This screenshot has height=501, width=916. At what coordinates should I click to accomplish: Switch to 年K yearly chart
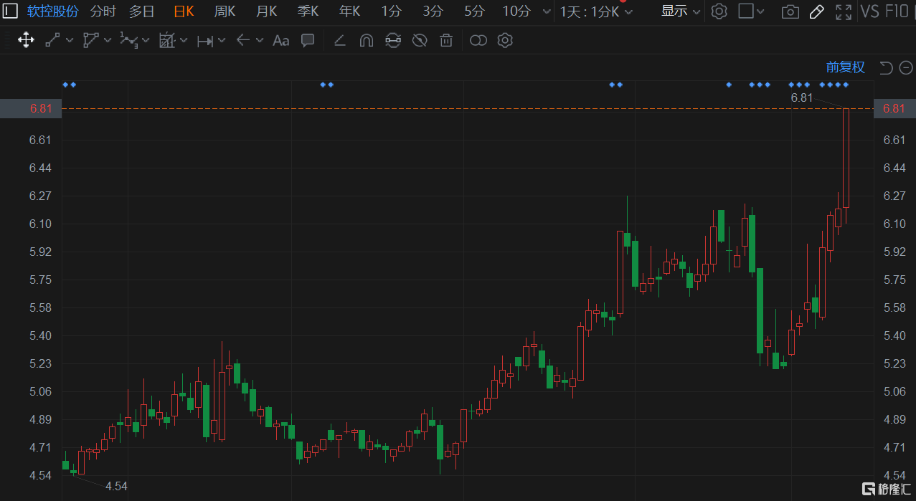(349, 11)
